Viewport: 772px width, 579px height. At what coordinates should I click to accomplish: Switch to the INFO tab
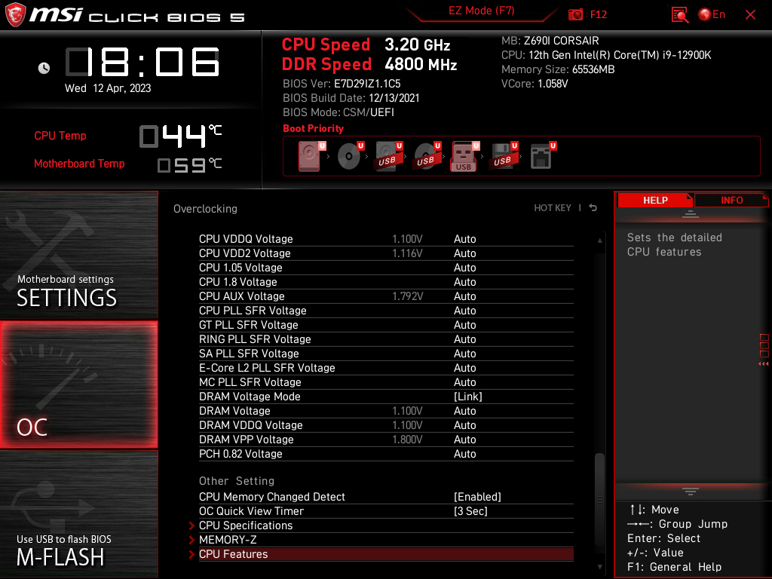tap(731, 199)
